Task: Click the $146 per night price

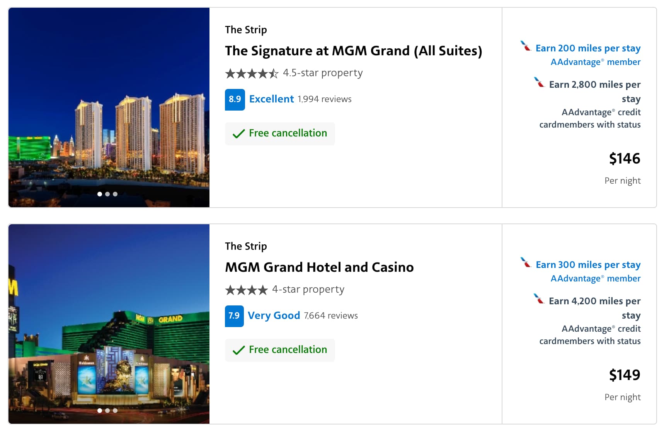Action: pyautogui.click(x=624, y=159)
